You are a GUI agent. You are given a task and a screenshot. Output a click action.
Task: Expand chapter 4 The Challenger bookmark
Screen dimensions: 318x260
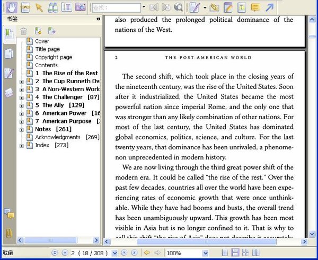coord(22,98)
